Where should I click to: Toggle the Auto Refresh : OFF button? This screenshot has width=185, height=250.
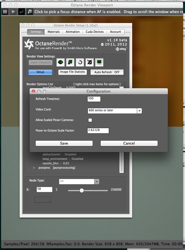pos(107,72)
